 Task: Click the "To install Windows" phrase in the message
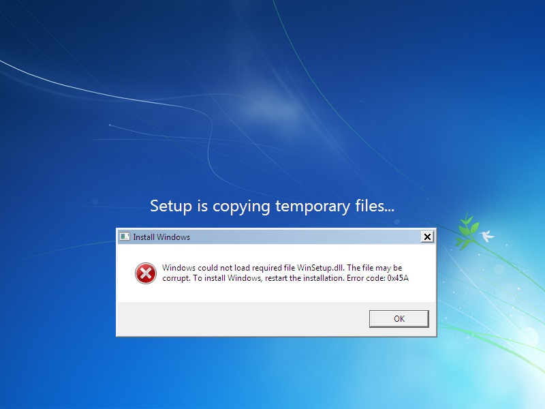click(227, 278)
